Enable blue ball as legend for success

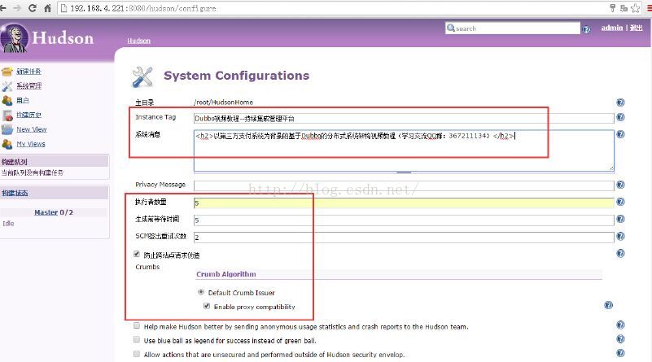point(137,339)
